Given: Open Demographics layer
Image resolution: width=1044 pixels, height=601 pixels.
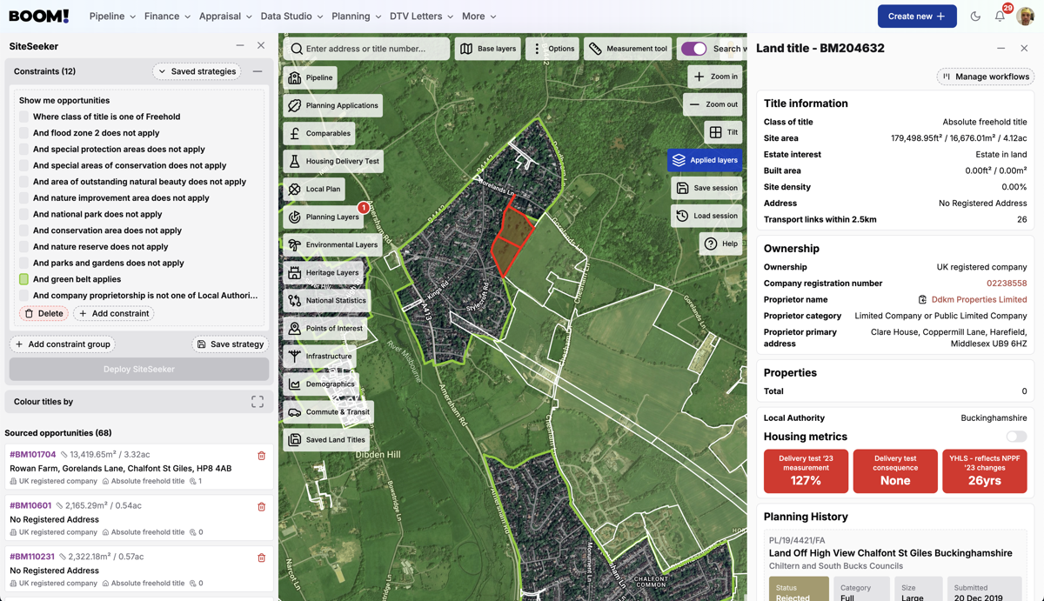Looking at the screenshot, I should click(322, 384).
